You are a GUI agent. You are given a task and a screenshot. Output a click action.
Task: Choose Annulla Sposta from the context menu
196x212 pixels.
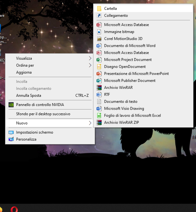pos(29,96)
